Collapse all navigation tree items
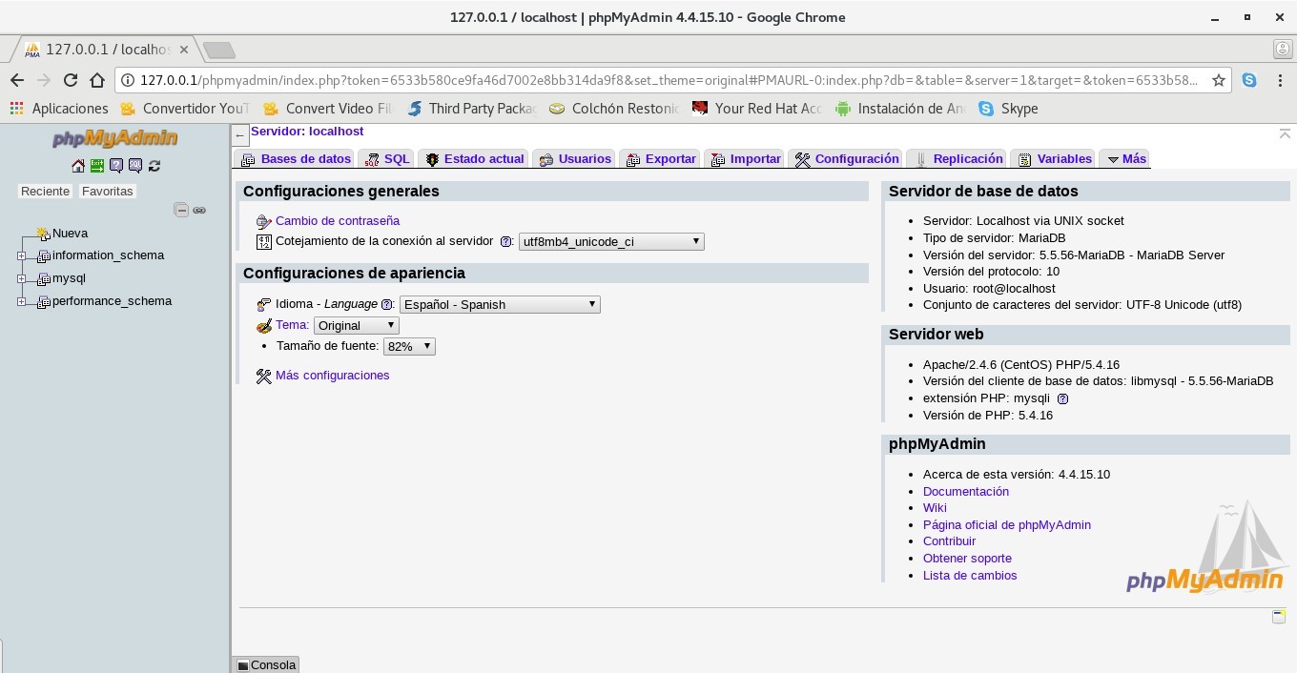This screenshot has height=673, width=1297. pyautogui.click(x=181, y=210)
